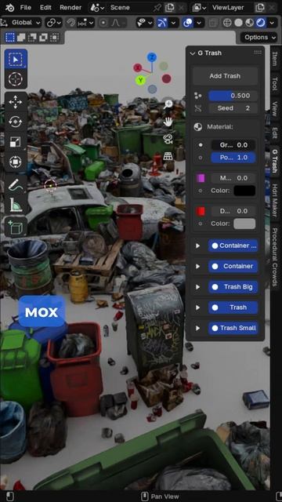282x502 pixels.
Task: Open the Blender logo menu
Action: tap(9, 7)
